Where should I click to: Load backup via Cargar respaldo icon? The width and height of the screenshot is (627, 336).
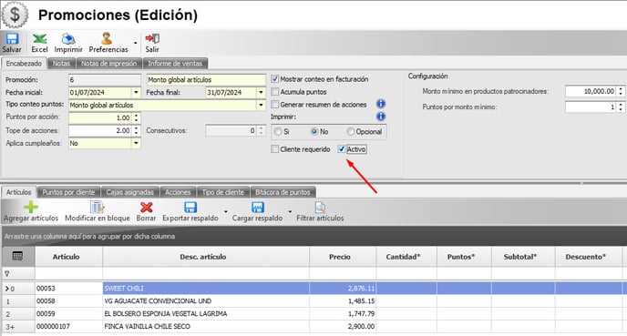click(258, 208)
